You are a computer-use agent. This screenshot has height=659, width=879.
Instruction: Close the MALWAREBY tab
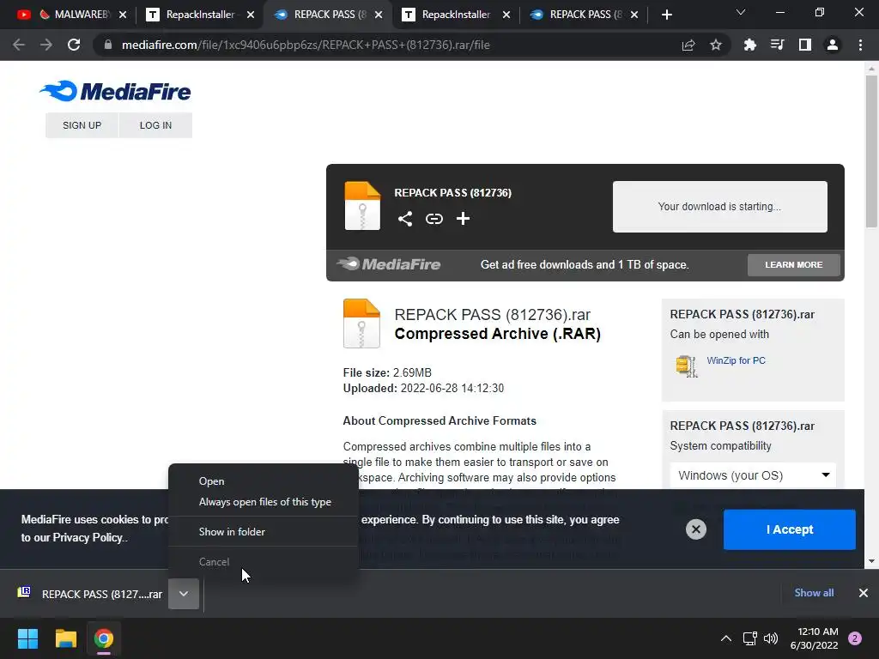(x=123, y=15)
